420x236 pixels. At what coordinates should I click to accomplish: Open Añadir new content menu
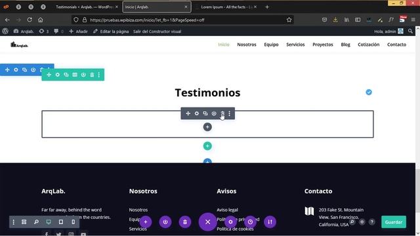pyautogui.click(x=78, y=31)
